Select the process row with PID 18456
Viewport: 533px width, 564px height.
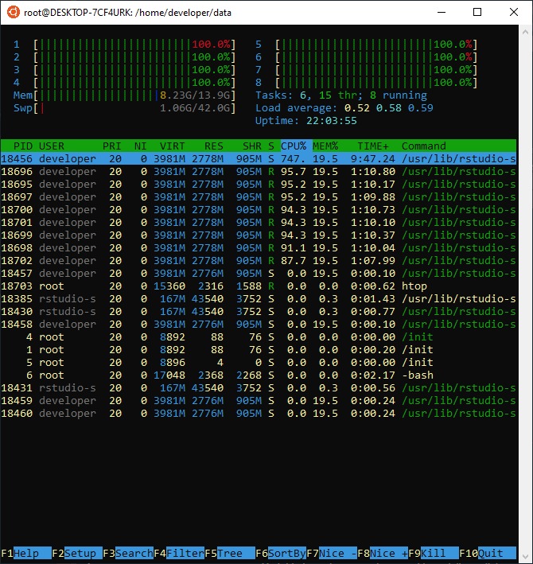click(259, 158)
